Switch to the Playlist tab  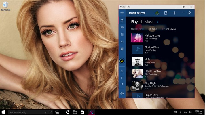(x=136, y=22)
